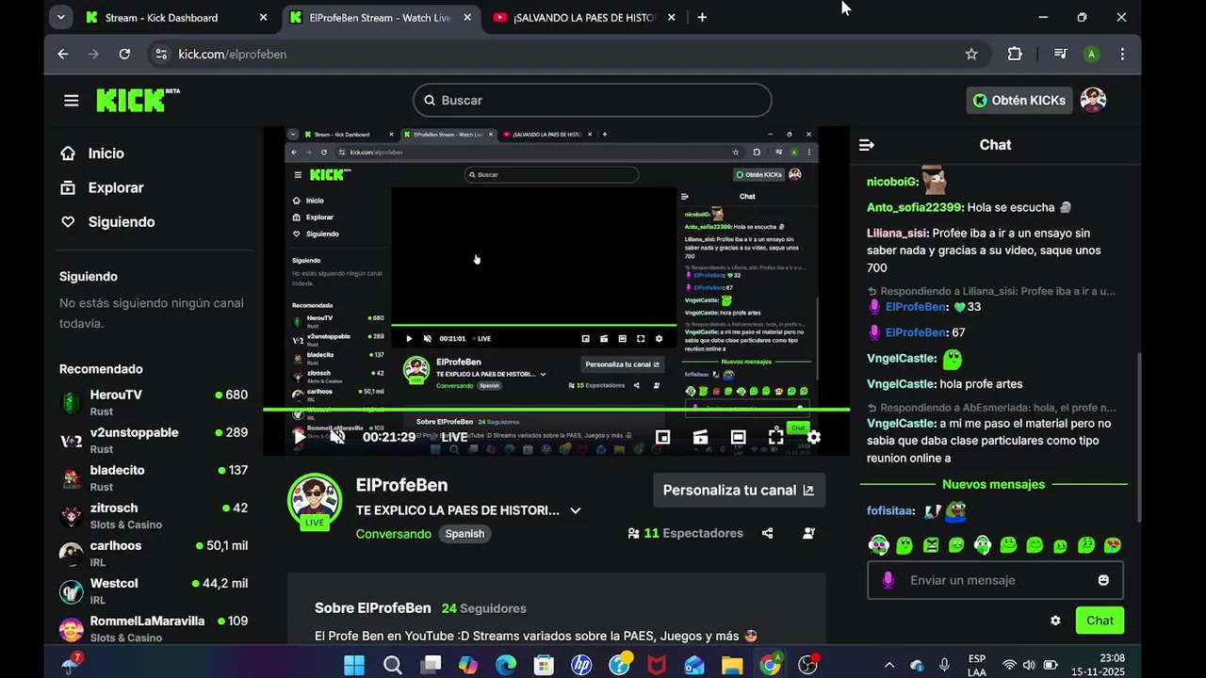Open recommended channel carlhoos
Viewport: 1206px width, 678px height.
pos(154,553)
